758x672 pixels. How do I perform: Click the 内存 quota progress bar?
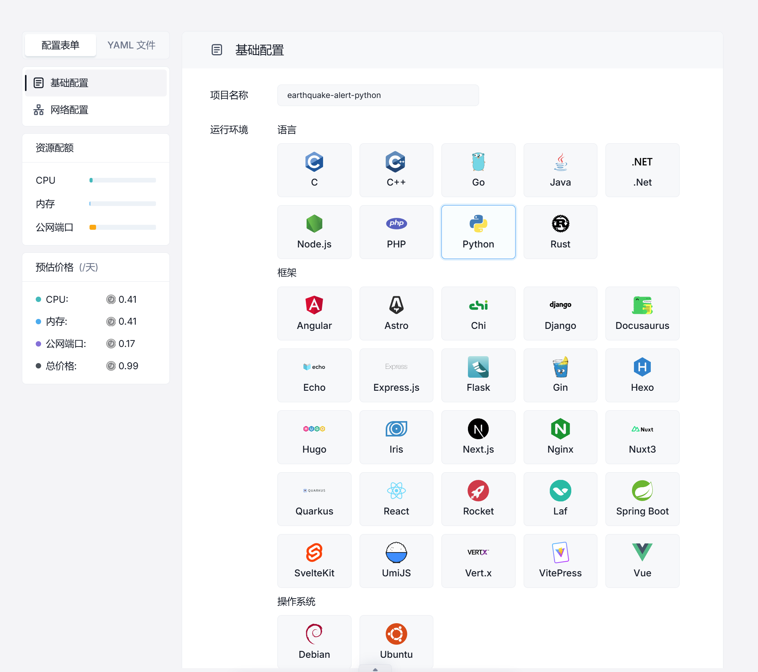coord(123,204)
